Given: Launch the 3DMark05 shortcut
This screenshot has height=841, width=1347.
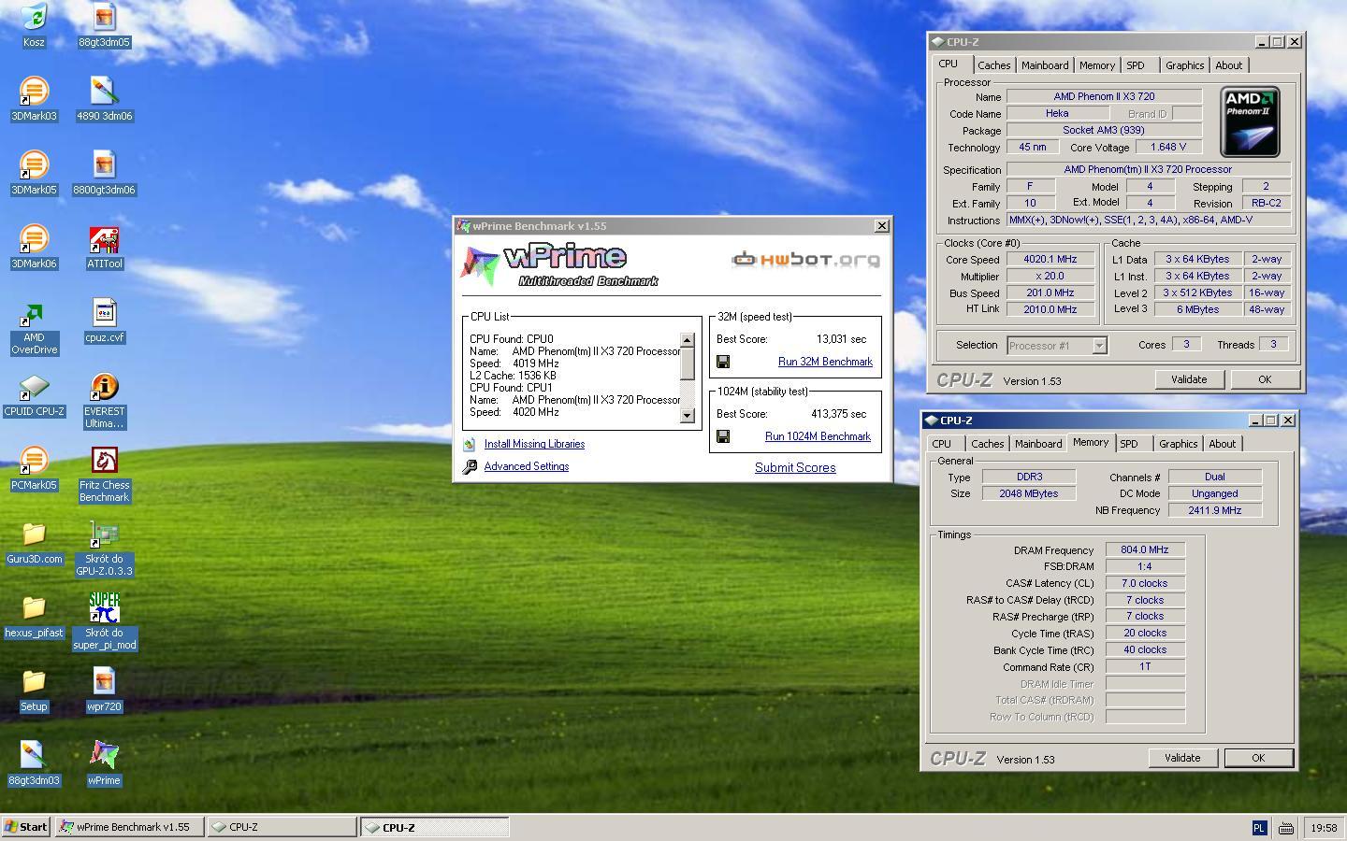Looking at the screenshot, I should pos(34,172).
